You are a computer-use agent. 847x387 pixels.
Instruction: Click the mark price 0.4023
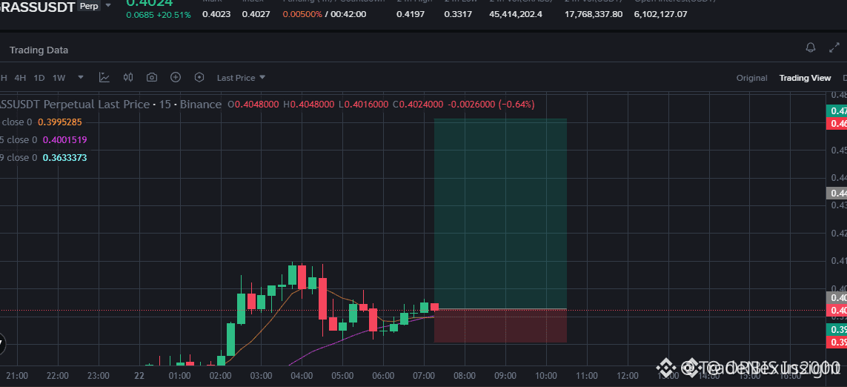click(216, 14)
